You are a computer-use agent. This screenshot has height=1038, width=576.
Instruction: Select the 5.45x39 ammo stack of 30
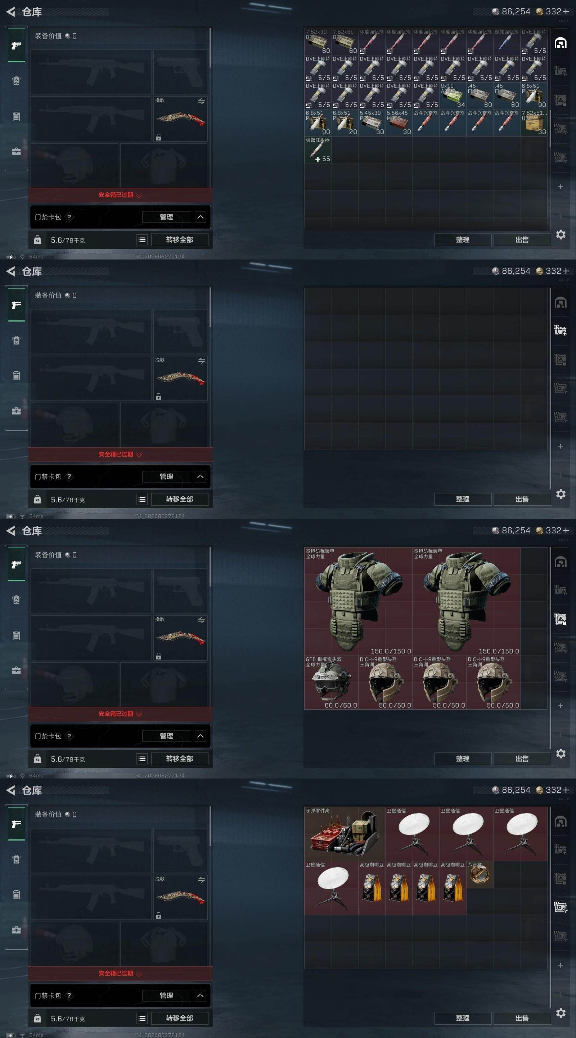click(372, 123)
